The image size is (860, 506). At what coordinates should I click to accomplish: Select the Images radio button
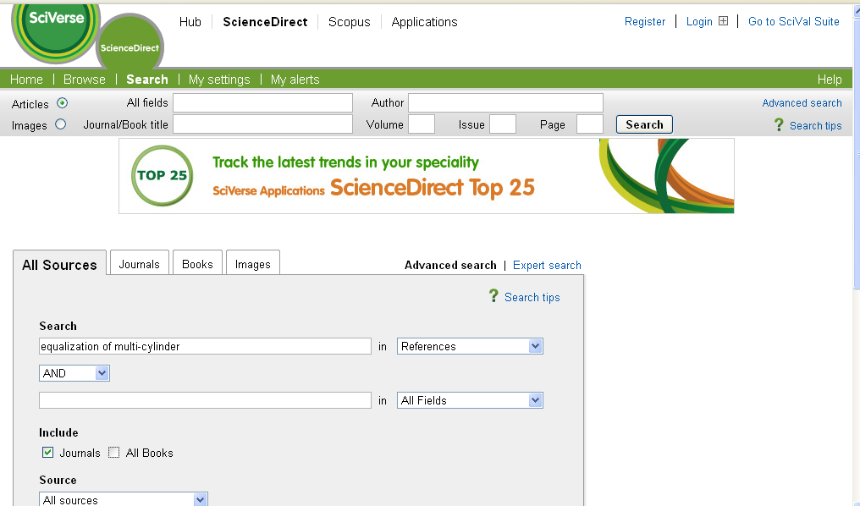[60, 124]
